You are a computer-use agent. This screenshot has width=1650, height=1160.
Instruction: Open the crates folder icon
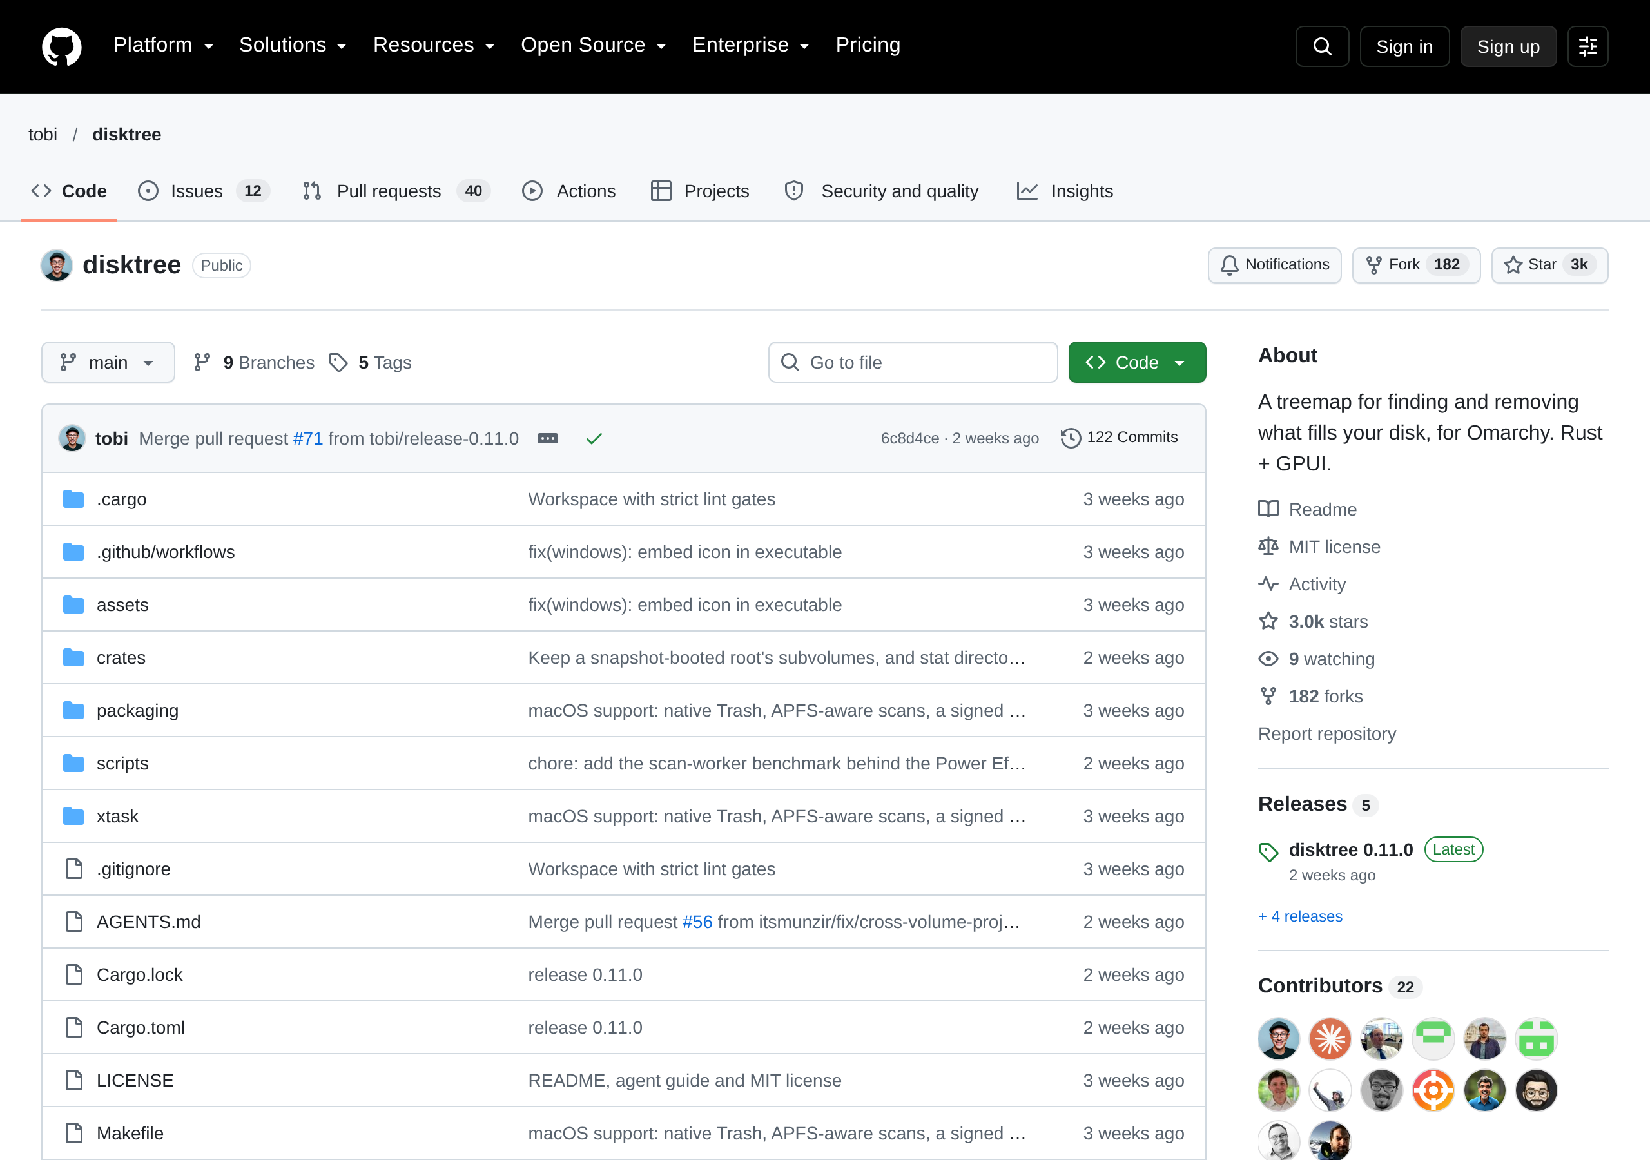pyautogui.click(x=73, y=657)
